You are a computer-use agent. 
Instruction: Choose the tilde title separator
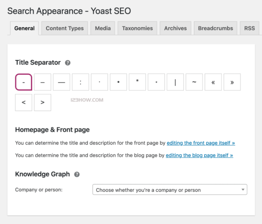point(194,82)
